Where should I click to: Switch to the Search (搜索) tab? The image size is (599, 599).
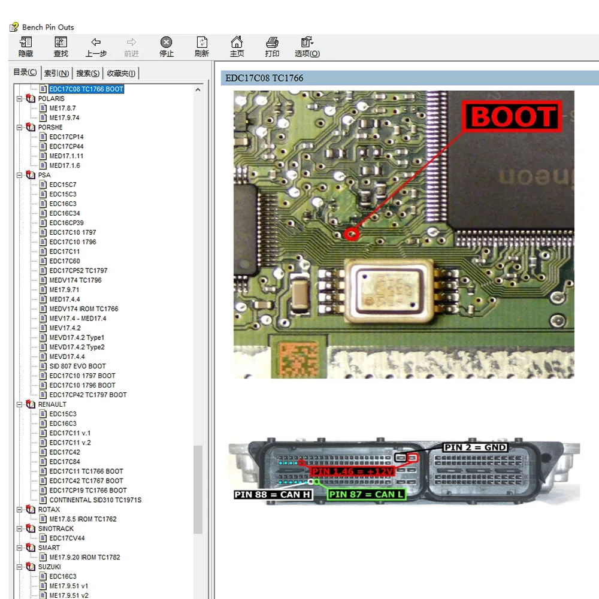[x=88, y=73]
